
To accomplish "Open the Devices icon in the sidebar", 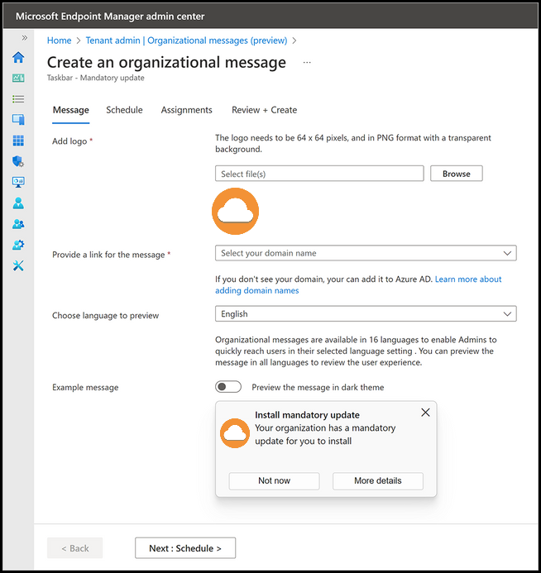I will (18, 119).
